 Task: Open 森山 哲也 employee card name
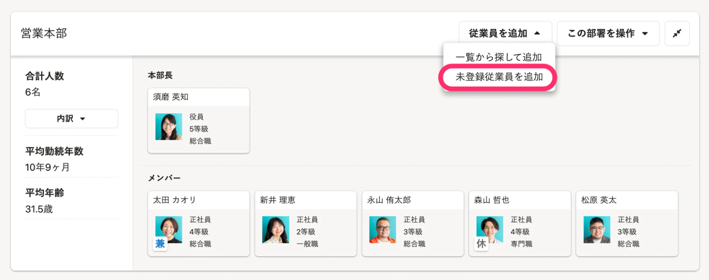coord(492,200)
